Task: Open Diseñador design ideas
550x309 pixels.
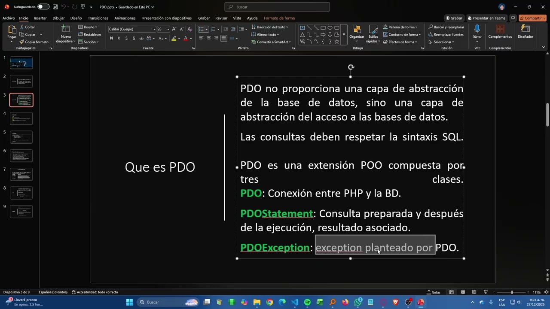Action: click(525, 32)
